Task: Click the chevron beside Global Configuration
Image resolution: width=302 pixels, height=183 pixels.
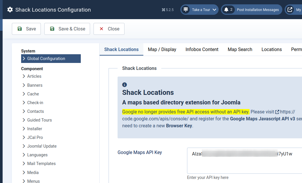Action: tap(24, 59)
